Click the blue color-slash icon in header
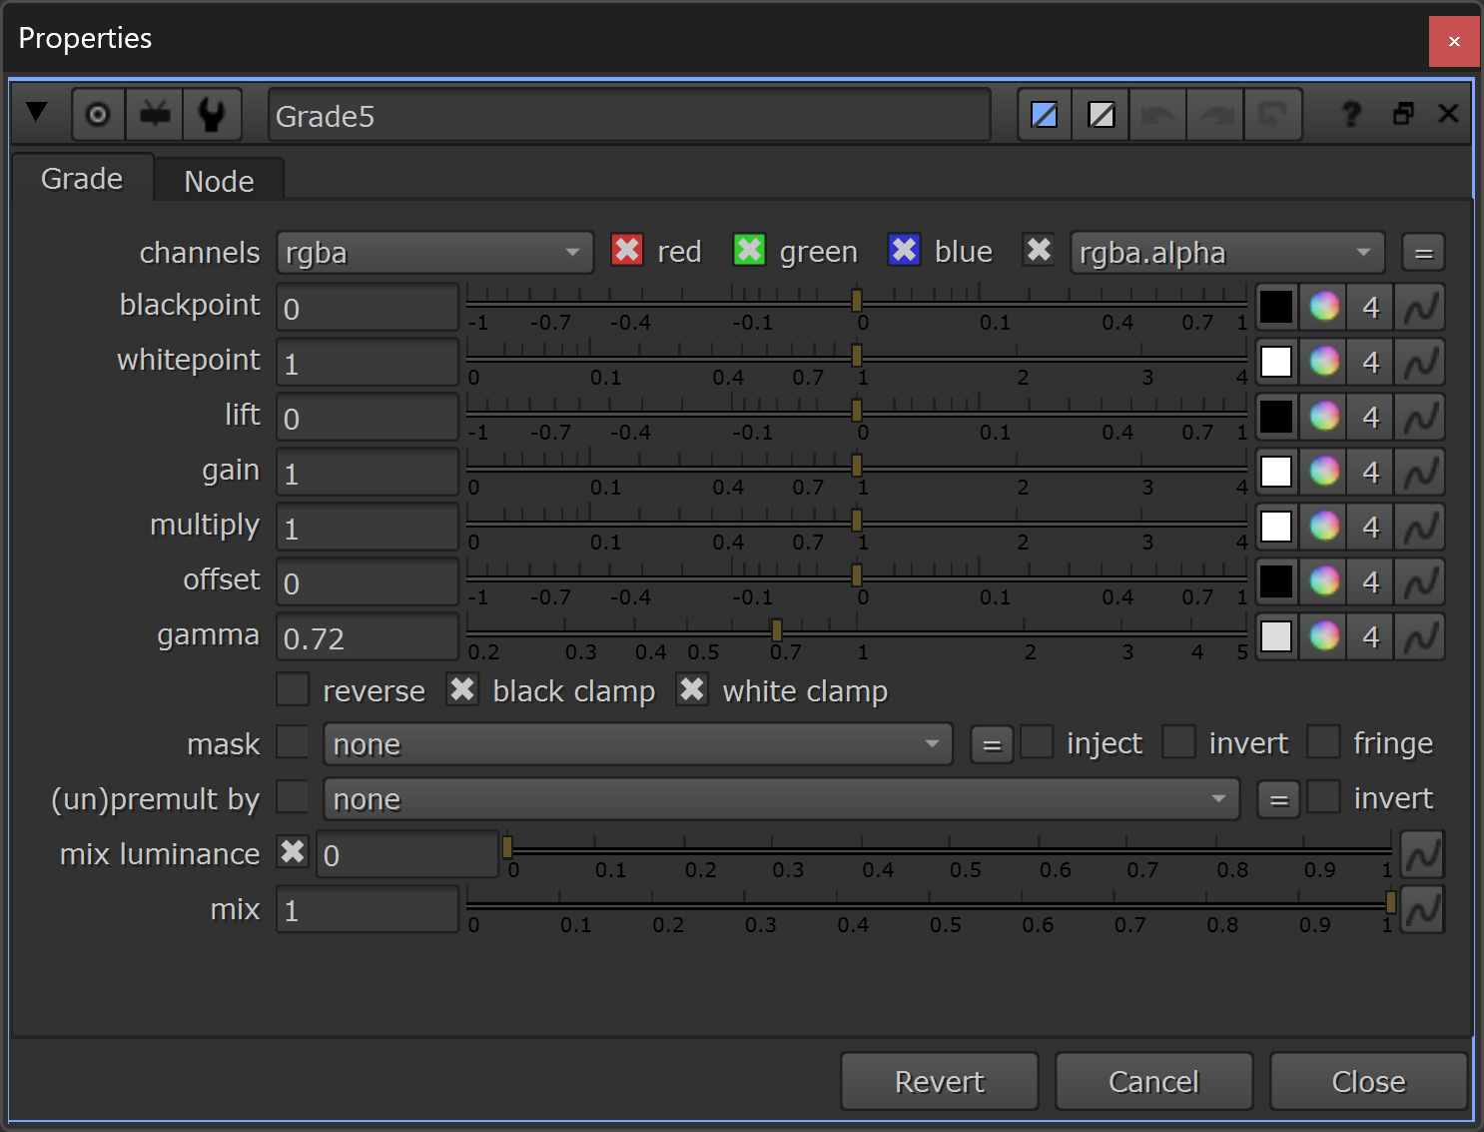This screenshot has width=1484, height=1132. 1045,115
